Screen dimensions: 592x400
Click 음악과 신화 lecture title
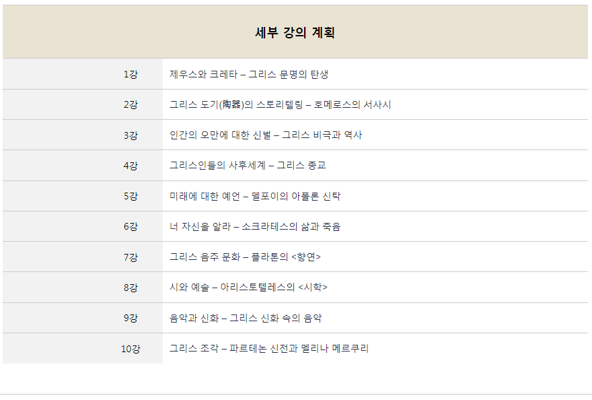[246, 318]
